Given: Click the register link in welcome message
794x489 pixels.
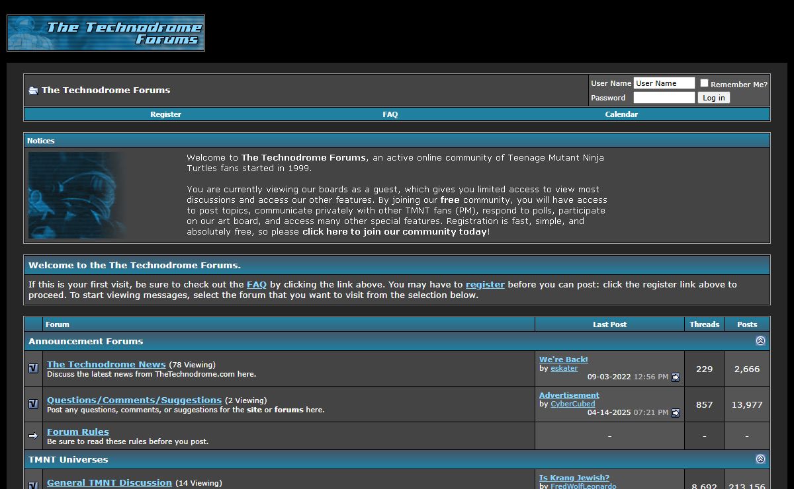Looking at the screenshot, I should coord(485,284).
